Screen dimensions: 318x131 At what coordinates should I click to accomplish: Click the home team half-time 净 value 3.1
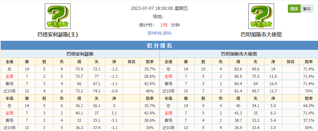coord(114,113)
